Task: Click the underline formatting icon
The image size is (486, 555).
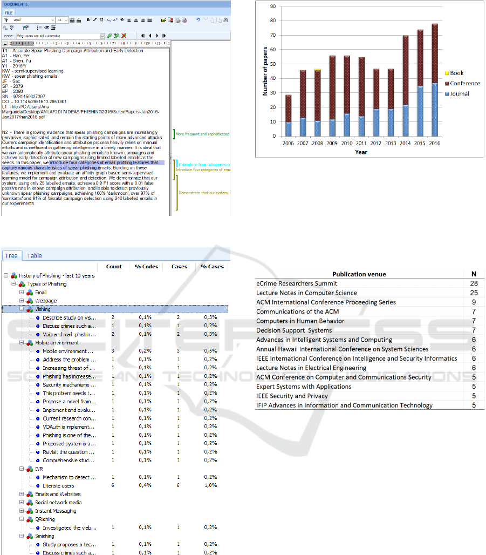Action: [101, 20]
